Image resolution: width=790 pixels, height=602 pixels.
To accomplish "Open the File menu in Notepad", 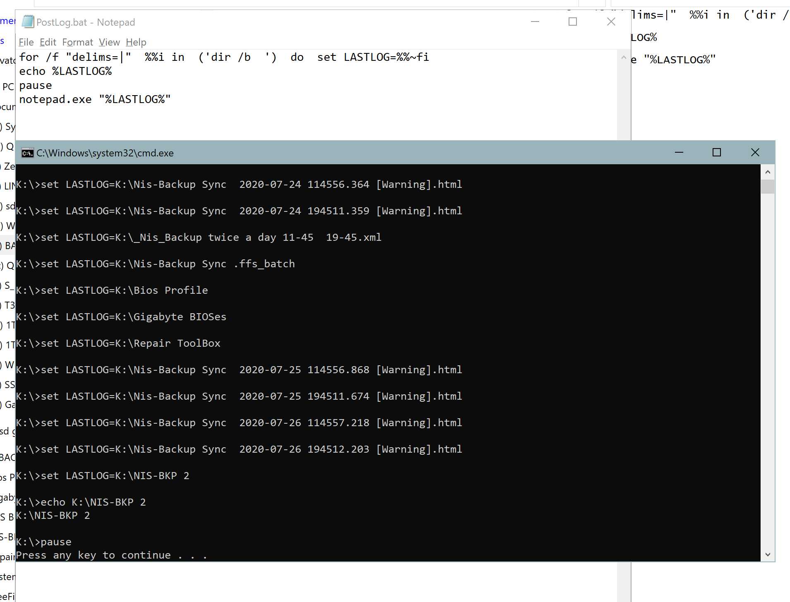I will [26, 42].
